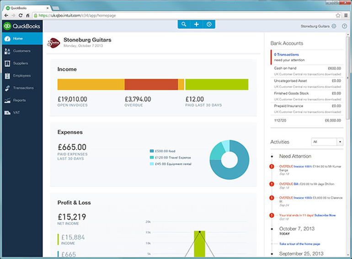The height and width of the screenshot is (259, 352).
Task: Click the Stoneburg Guitars company logo
Action: click(x=54, y=43)
